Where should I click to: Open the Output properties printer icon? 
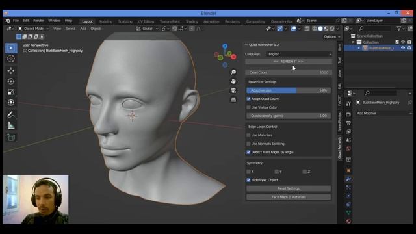(x=348, y=123)
